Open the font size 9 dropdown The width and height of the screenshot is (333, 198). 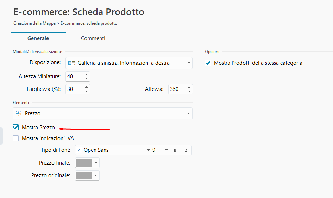point(166,150)
